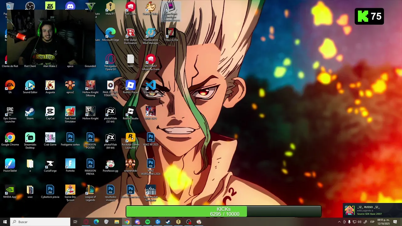Click the KICKs 6295 / 10000 progress bar
Image resolution: width=402 pixels, height=226 pixels.
[x=223, y=212]
